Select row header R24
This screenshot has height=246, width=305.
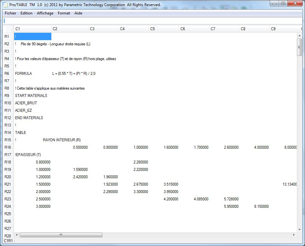point(8,206)
